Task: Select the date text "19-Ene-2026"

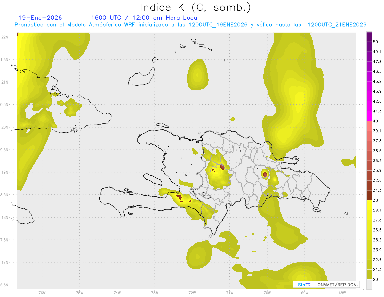Action: point(40,18)
